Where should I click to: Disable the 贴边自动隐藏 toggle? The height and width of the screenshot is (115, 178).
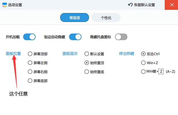75,37
